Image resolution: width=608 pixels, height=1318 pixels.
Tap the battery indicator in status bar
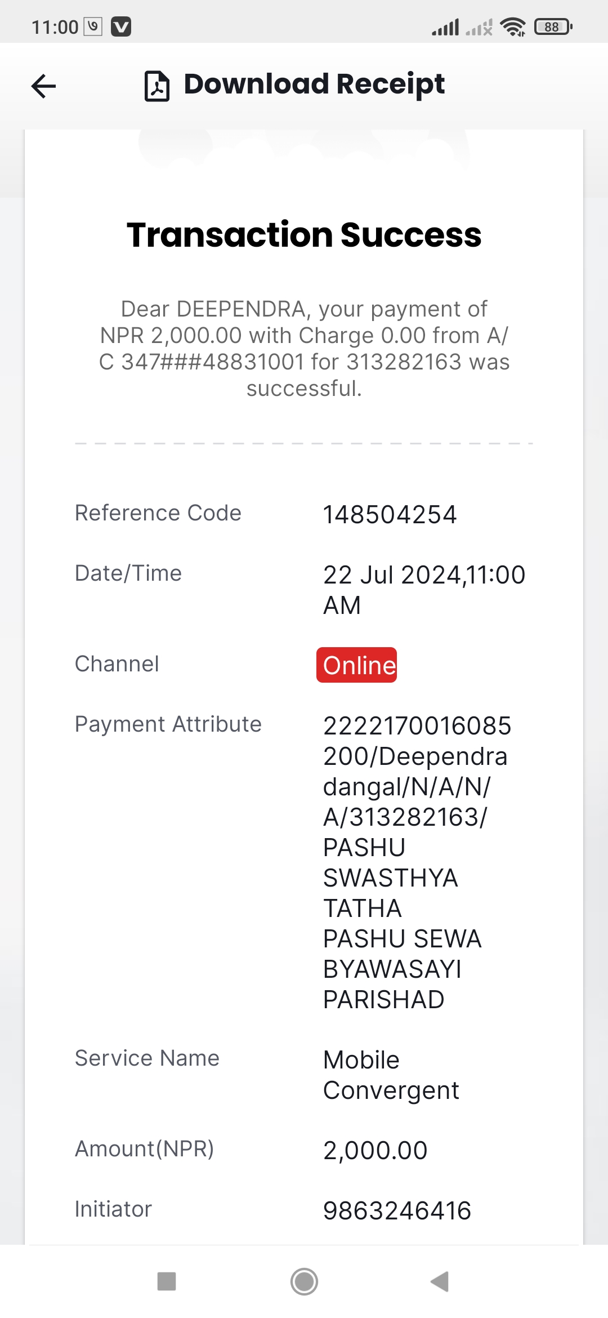click(553, 26)
